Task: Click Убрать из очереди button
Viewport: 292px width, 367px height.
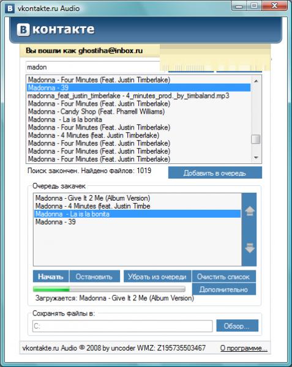Action: [157, 276]
